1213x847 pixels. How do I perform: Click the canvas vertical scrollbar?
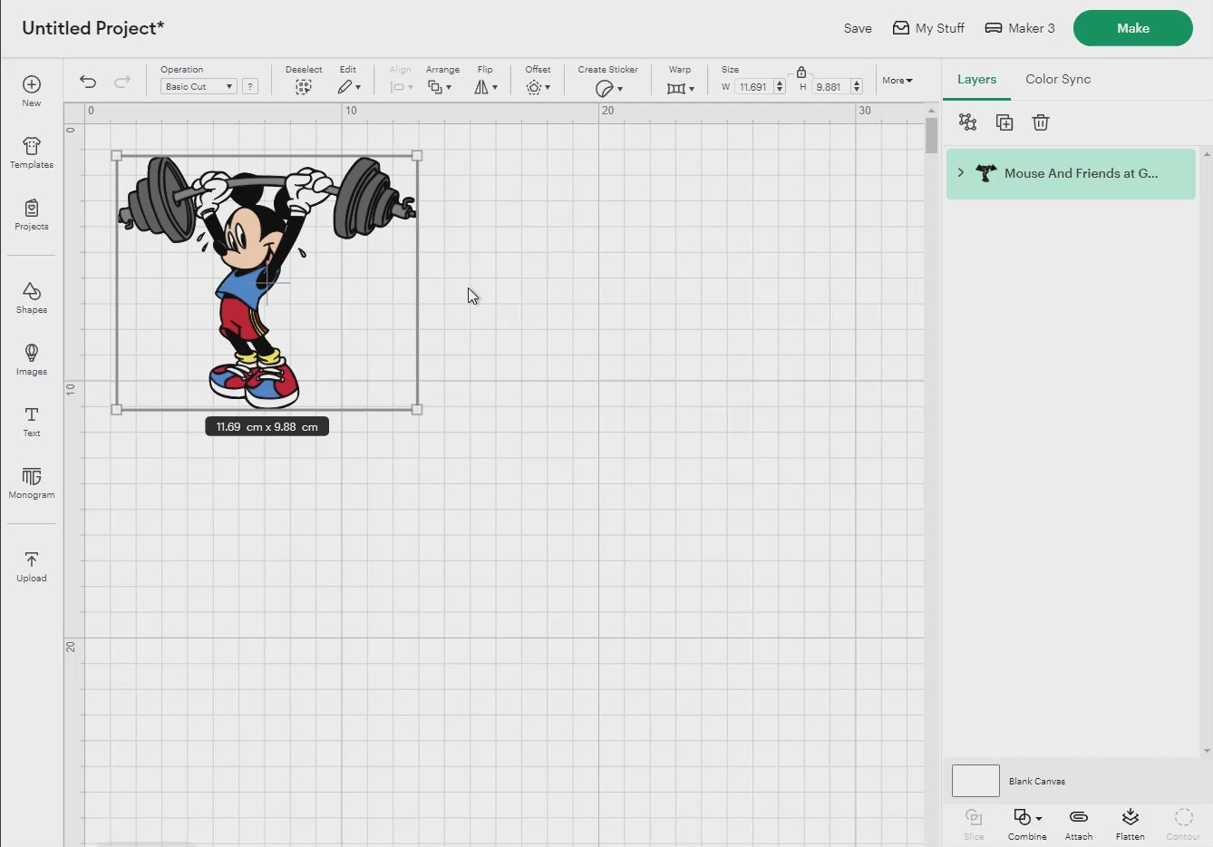pyautogui.click(x=931, y=136)
